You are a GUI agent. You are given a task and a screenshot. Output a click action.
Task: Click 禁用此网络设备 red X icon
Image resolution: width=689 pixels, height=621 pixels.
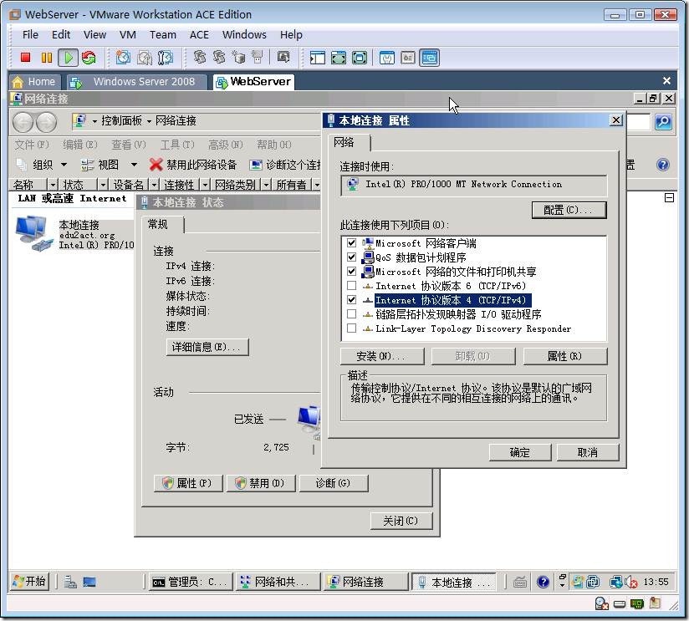point(156,165)
